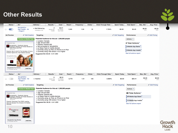This screenshot has width=178, height=133.
Task: Click Edit Creative for the first ad
Action: coord(29,35)
